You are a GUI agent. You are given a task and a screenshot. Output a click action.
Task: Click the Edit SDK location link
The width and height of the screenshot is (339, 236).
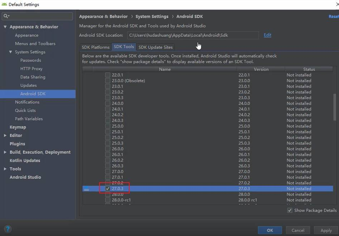click(x=267, y=35)
